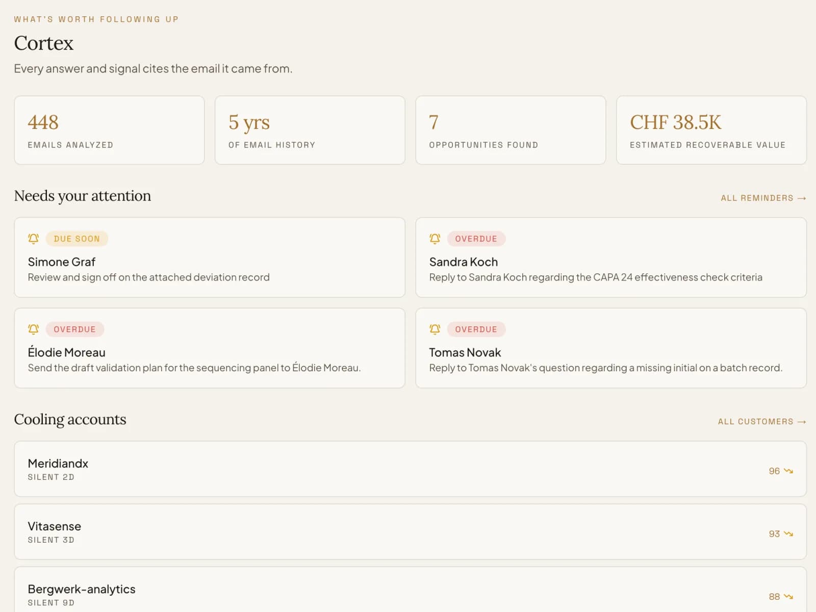
Task: Click the Due Soon badge on Simone Graf's card
Action: click(77, 239)
